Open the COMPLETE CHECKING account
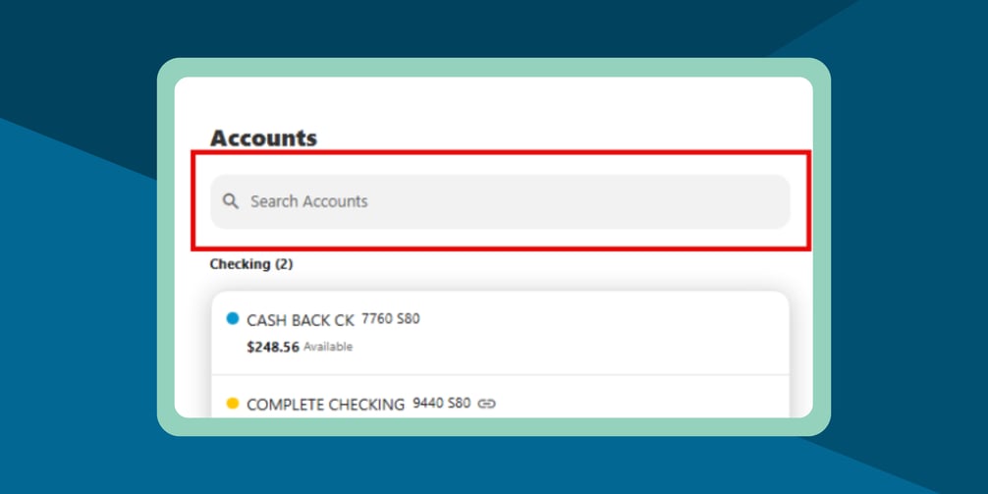Viewport: 988px width, 494px height. (325, 404)
